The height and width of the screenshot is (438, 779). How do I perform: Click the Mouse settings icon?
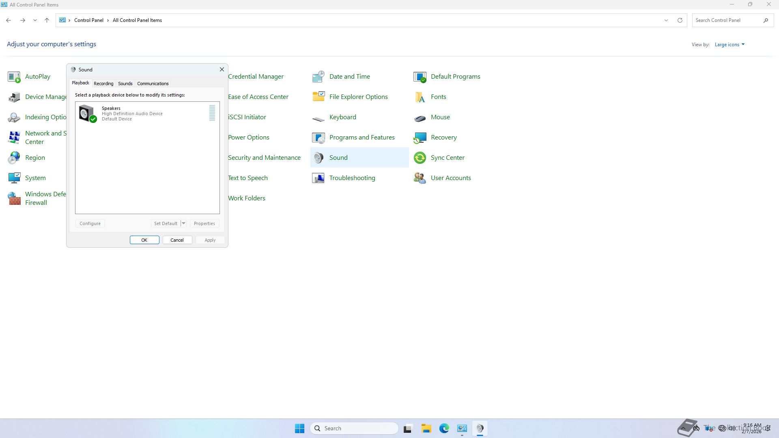coord(420,117)
